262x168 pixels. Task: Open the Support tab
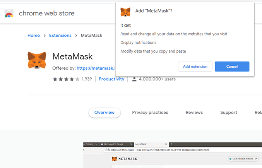[x=228, y=113]
